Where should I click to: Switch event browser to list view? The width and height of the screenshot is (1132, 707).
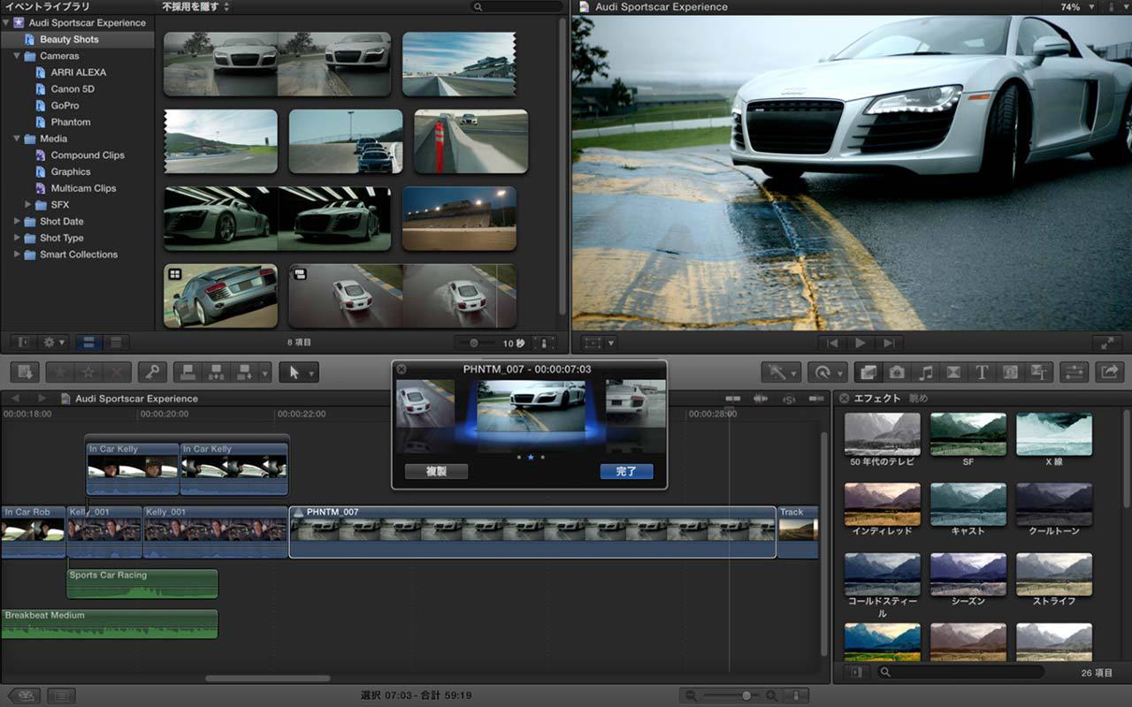pos(115,343)
